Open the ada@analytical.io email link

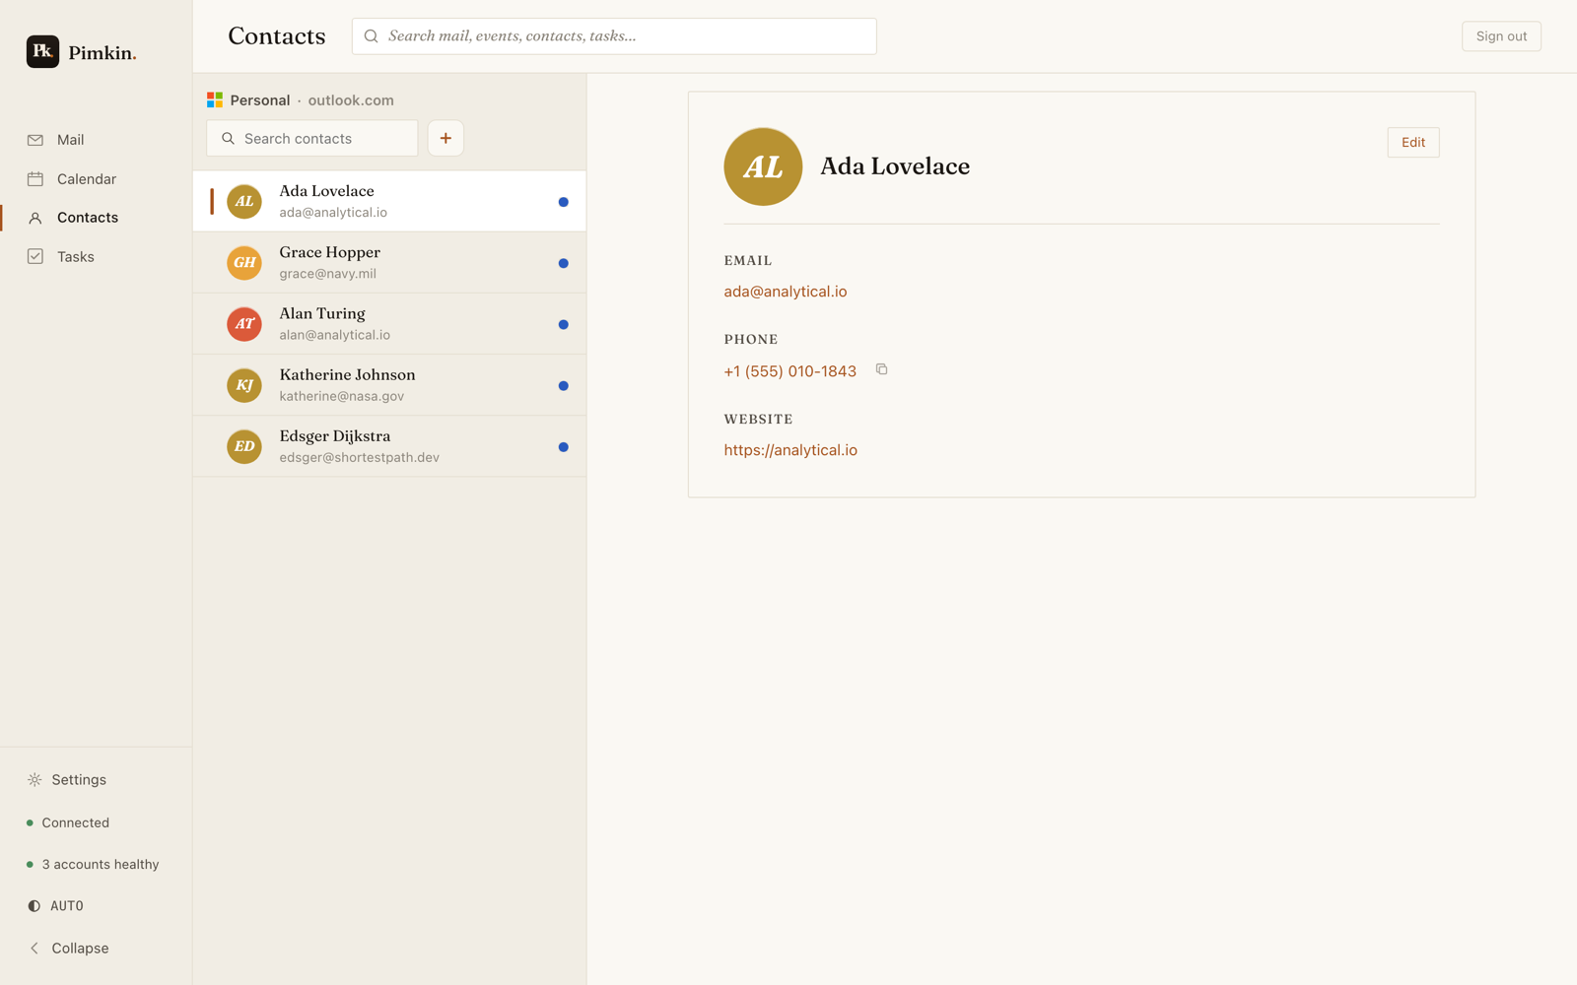pos(786,292)
